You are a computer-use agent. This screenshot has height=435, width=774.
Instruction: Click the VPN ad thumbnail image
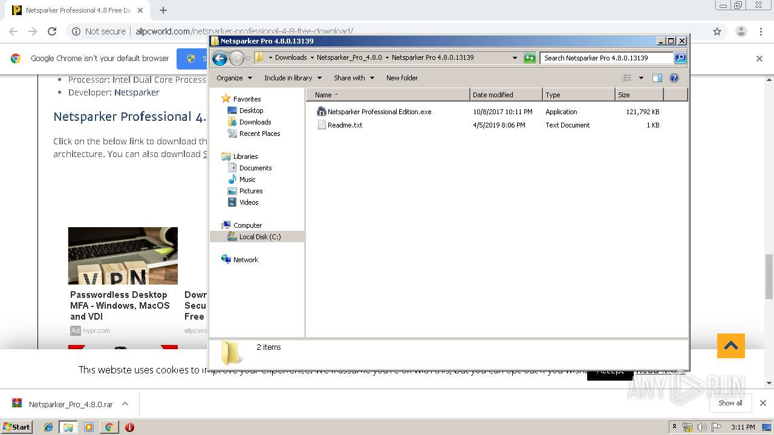tap(123, 256)
